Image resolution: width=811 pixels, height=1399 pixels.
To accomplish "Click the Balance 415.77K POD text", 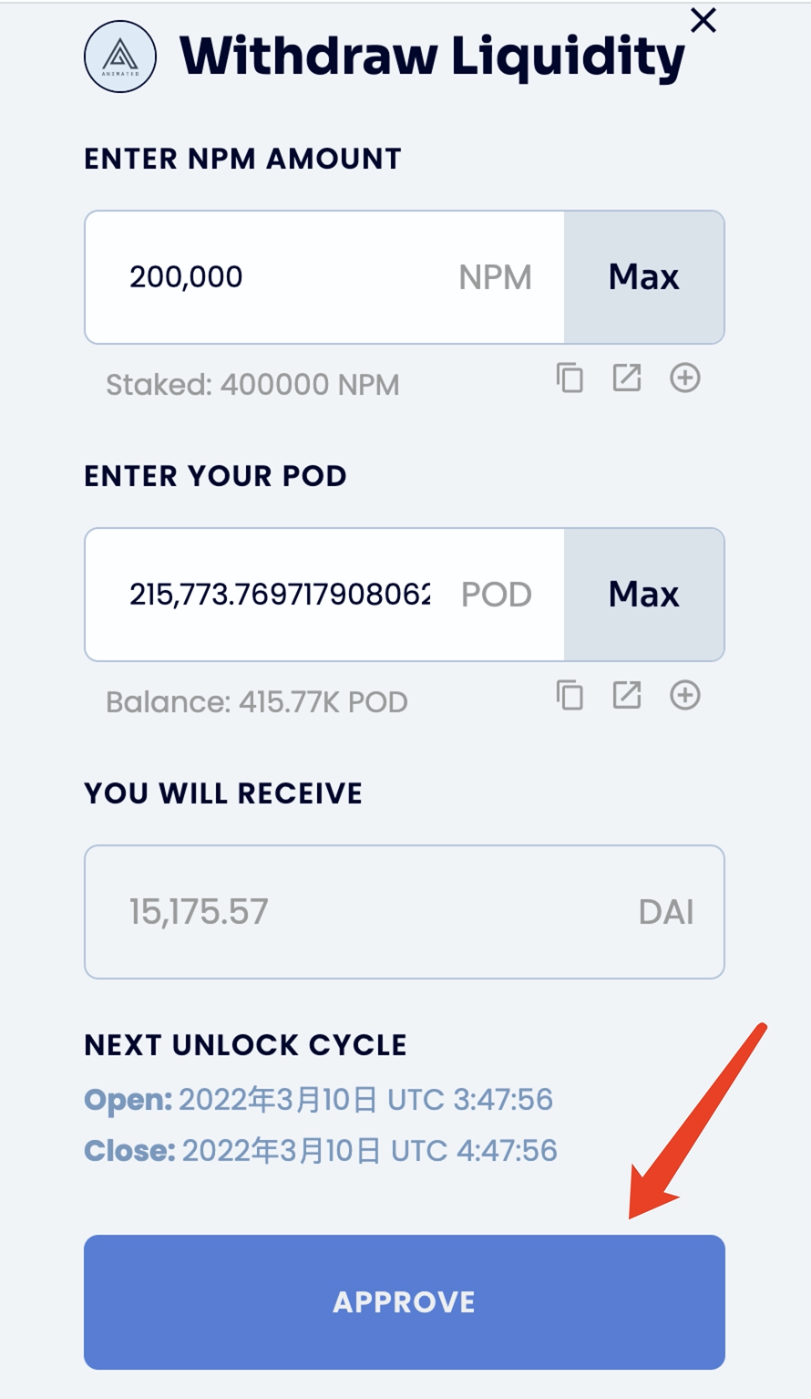I will [x=256, y=702].
